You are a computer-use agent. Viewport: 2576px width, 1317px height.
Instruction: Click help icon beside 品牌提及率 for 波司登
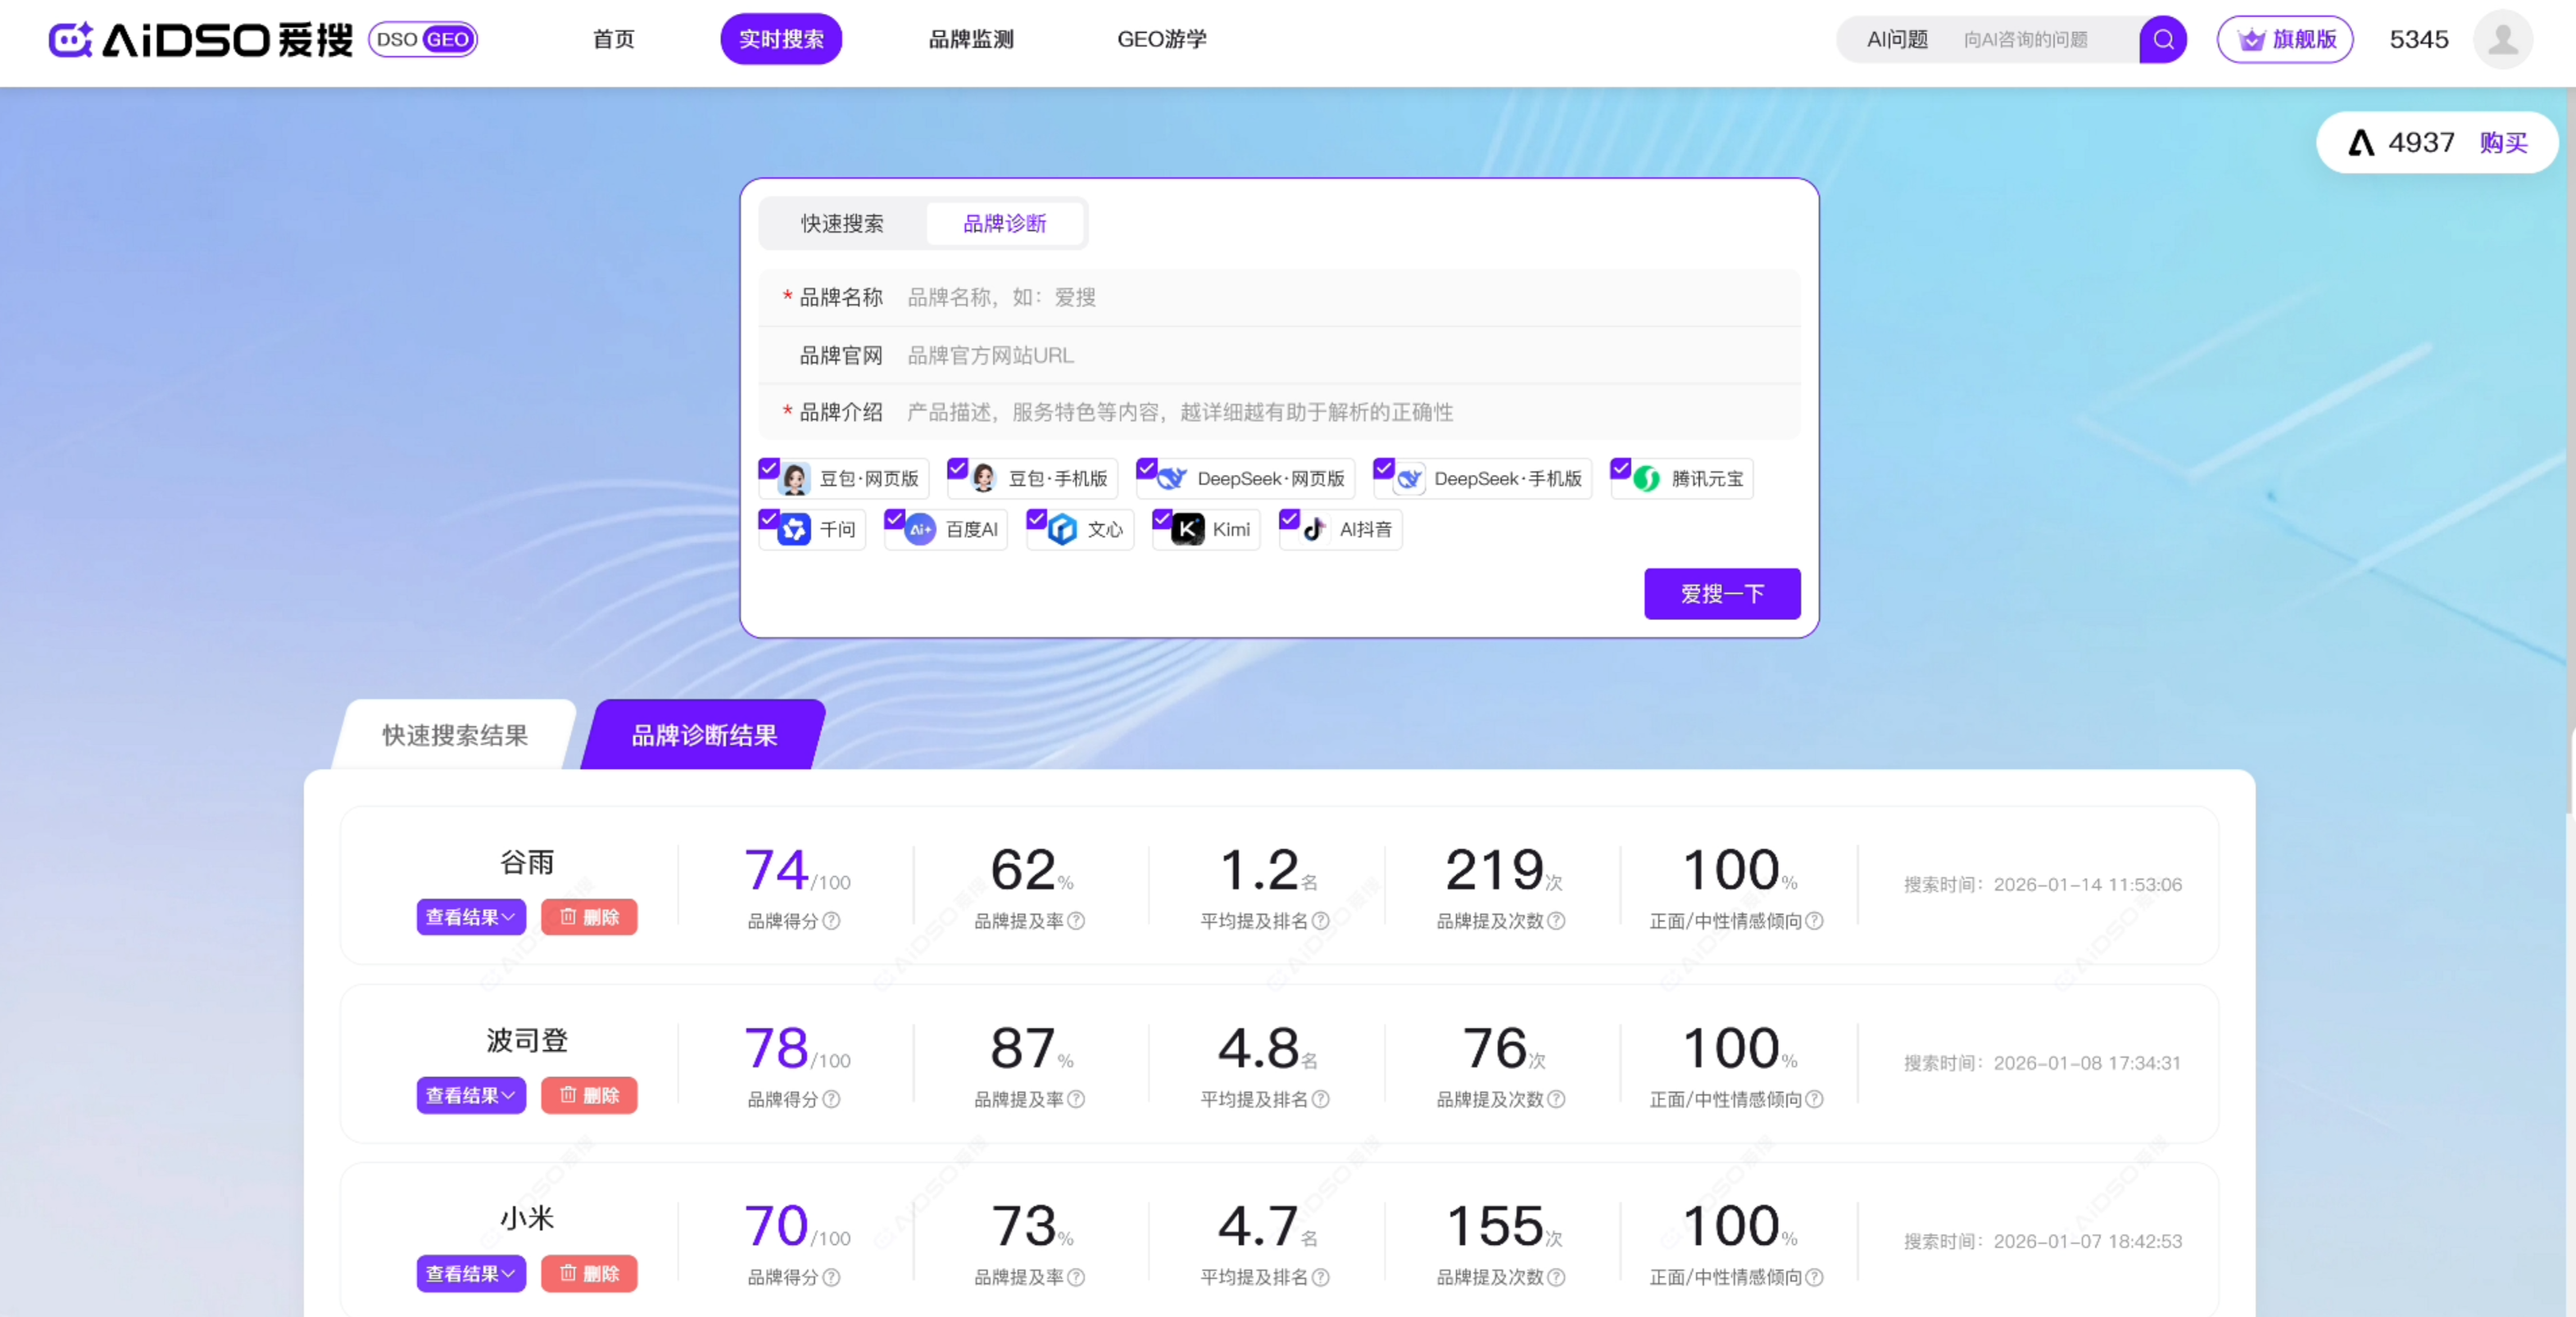[1076, 1099]
